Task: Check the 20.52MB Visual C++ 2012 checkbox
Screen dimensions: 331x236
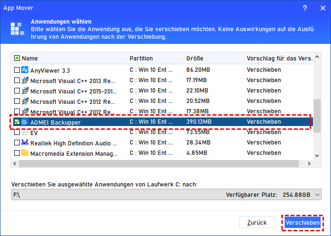Action: 17,101
